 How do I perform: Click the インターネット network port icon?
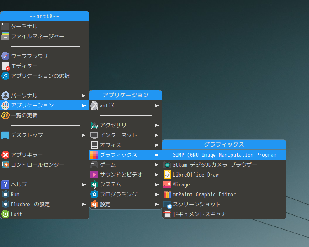pyautogui.click(x=94, y=135)
